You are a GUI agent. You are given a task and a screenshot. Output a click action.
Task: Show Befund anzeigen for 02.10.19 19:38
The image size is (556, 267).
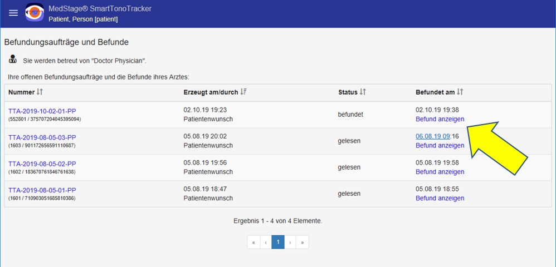tap(440, 119)
